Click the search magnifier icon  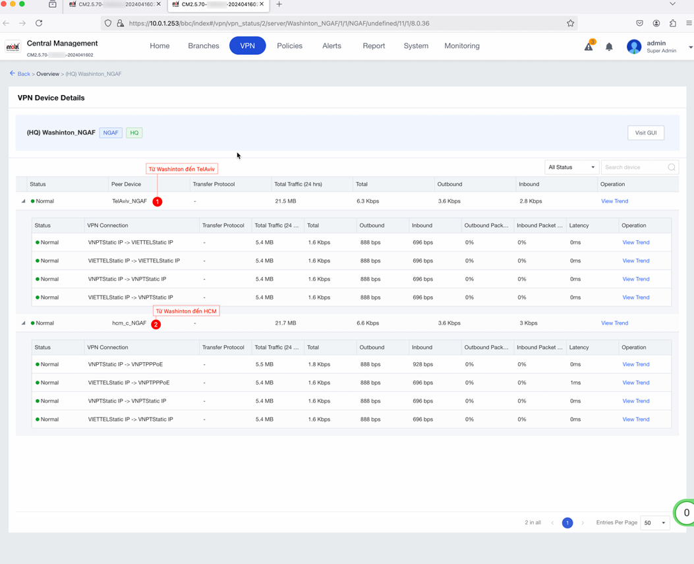point(672,167)
